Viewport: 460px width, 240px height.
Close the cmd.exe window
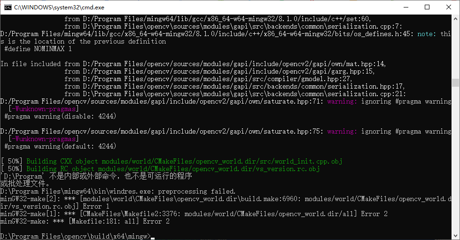pos(449,7)
